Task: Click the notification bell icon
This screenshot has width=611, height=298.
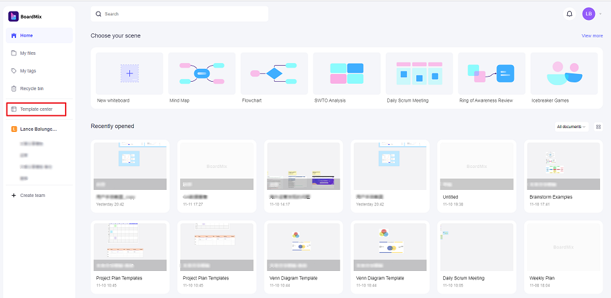Action: [569, 14]
